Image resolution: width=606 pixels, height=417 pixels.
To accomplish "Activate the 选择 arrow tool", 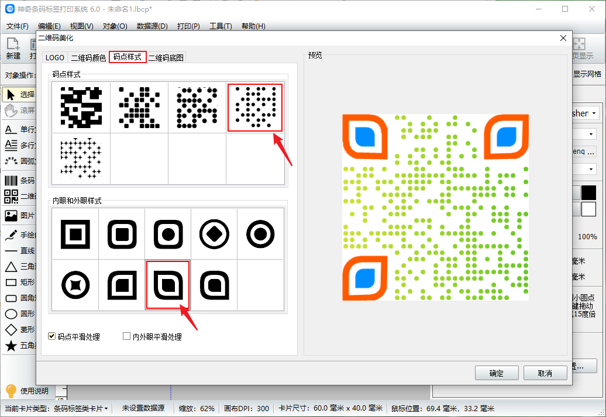I will click(x=19, y=94).
